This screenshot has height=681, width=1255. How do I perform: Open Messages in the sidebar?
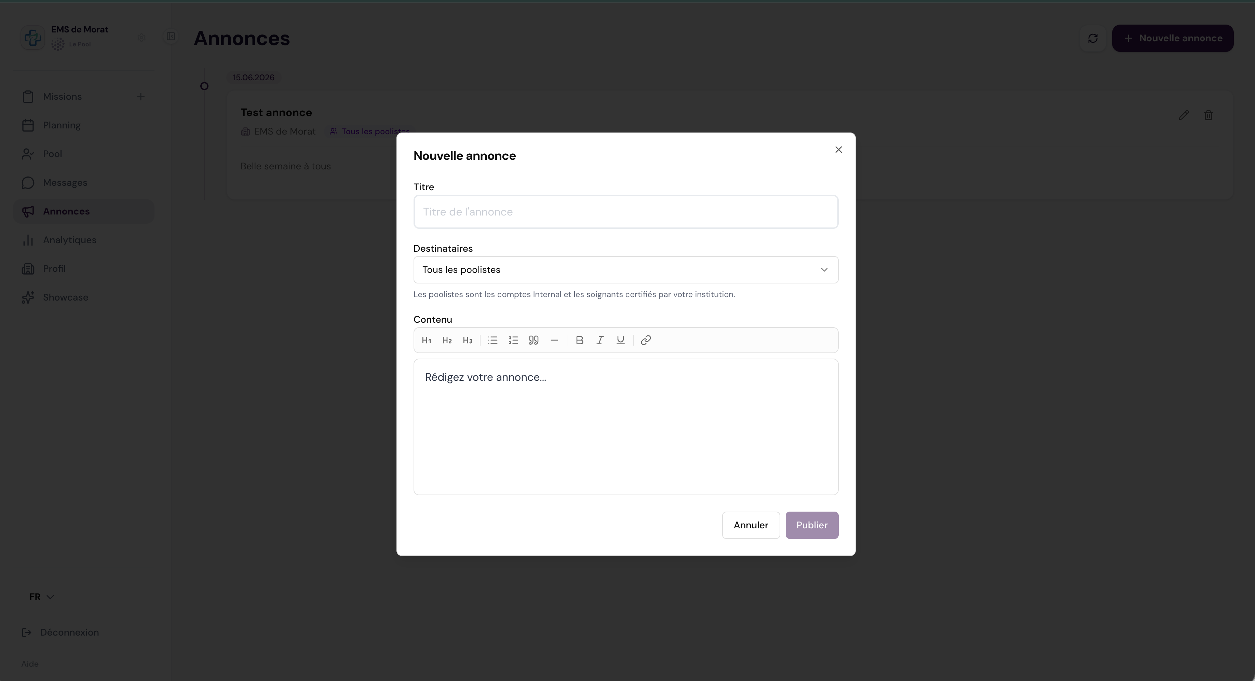84,183
